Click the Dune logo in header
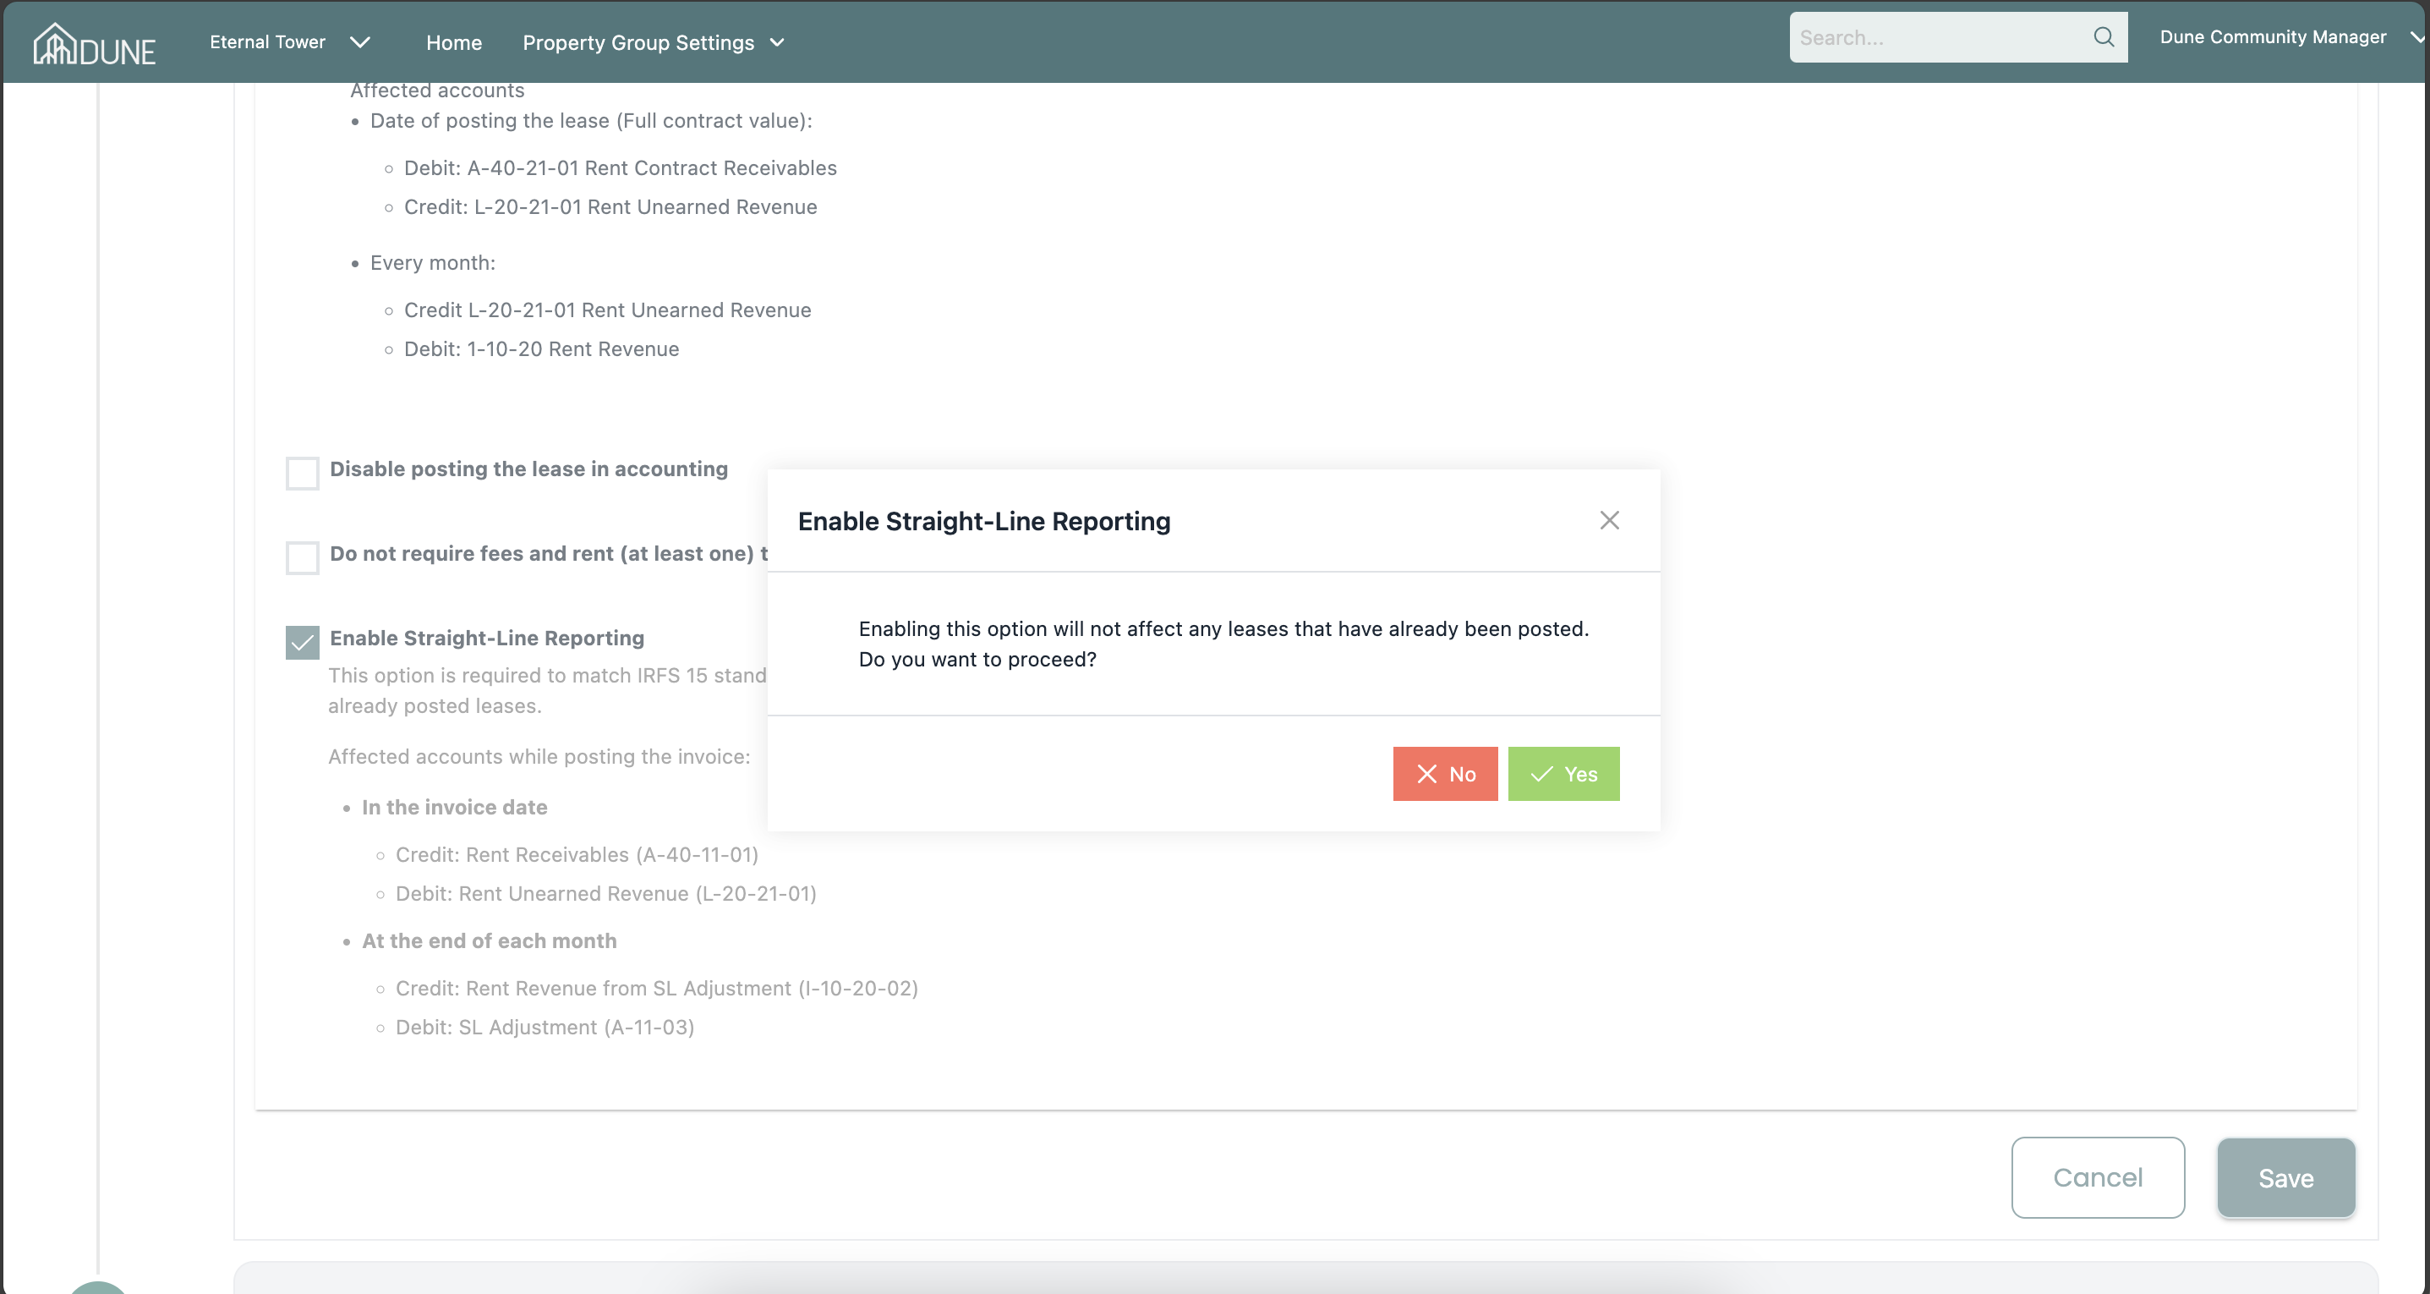This screenshot has height=1294, width=2430. [x=95, y=43]
